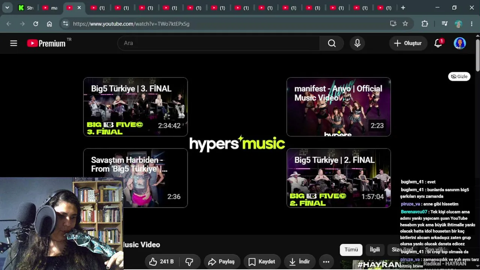The image size is (480, 270).
Task: Click the install app icon in address bar
Action: click(393, 24)
